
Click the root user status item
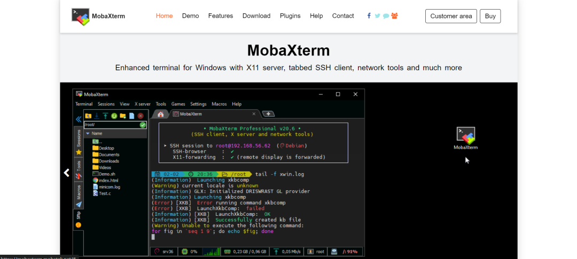[316, 252]
